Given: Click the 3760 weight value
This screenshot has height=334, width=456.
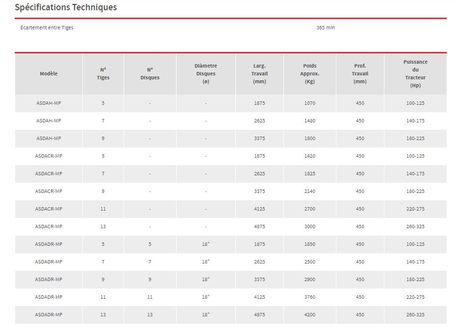Looking at the screenshot, I should click(x=310, y=297).
